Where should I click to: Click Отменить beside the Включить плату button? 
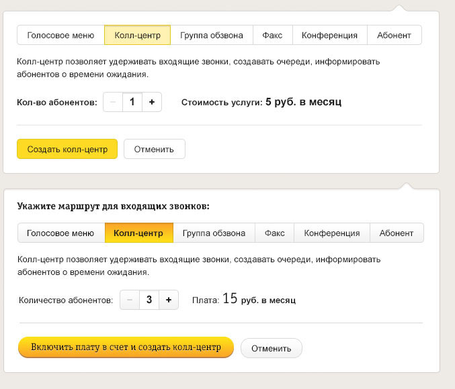(272, 348)
